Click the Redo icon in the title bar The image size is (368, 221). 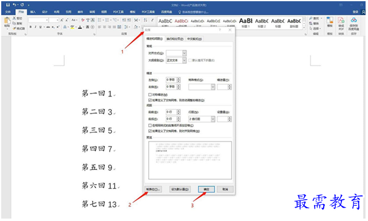pos(22,5)
